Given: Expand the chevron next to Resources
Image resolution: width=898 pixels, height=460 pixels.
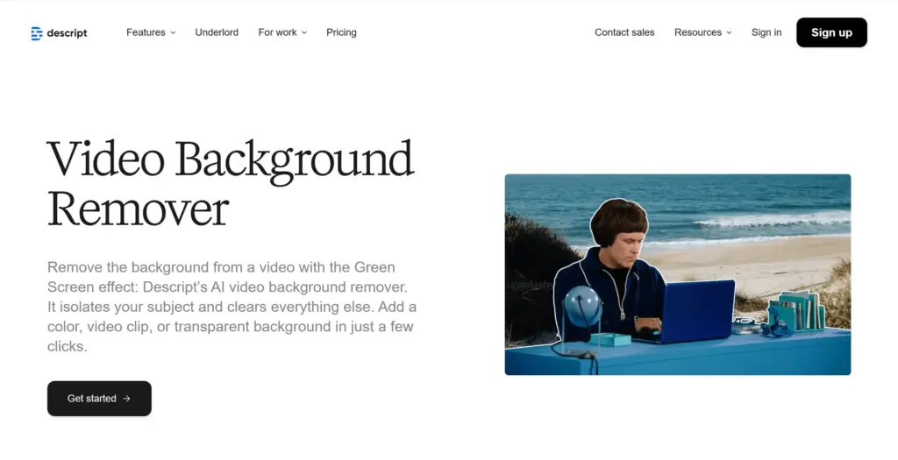Looking at the screenshot, I should click(729, 33).
